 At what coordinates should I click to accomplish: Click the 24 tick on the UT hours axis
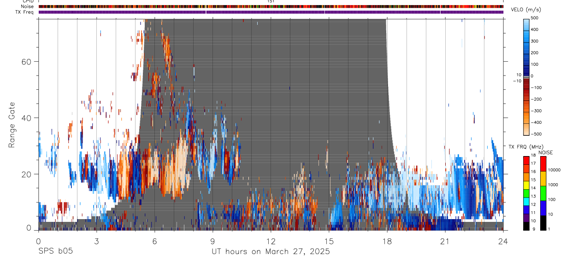point(503,241)
